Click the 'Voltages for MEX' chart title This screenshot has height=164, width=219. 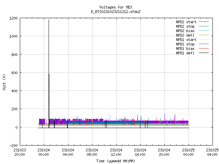pos(116,7)
